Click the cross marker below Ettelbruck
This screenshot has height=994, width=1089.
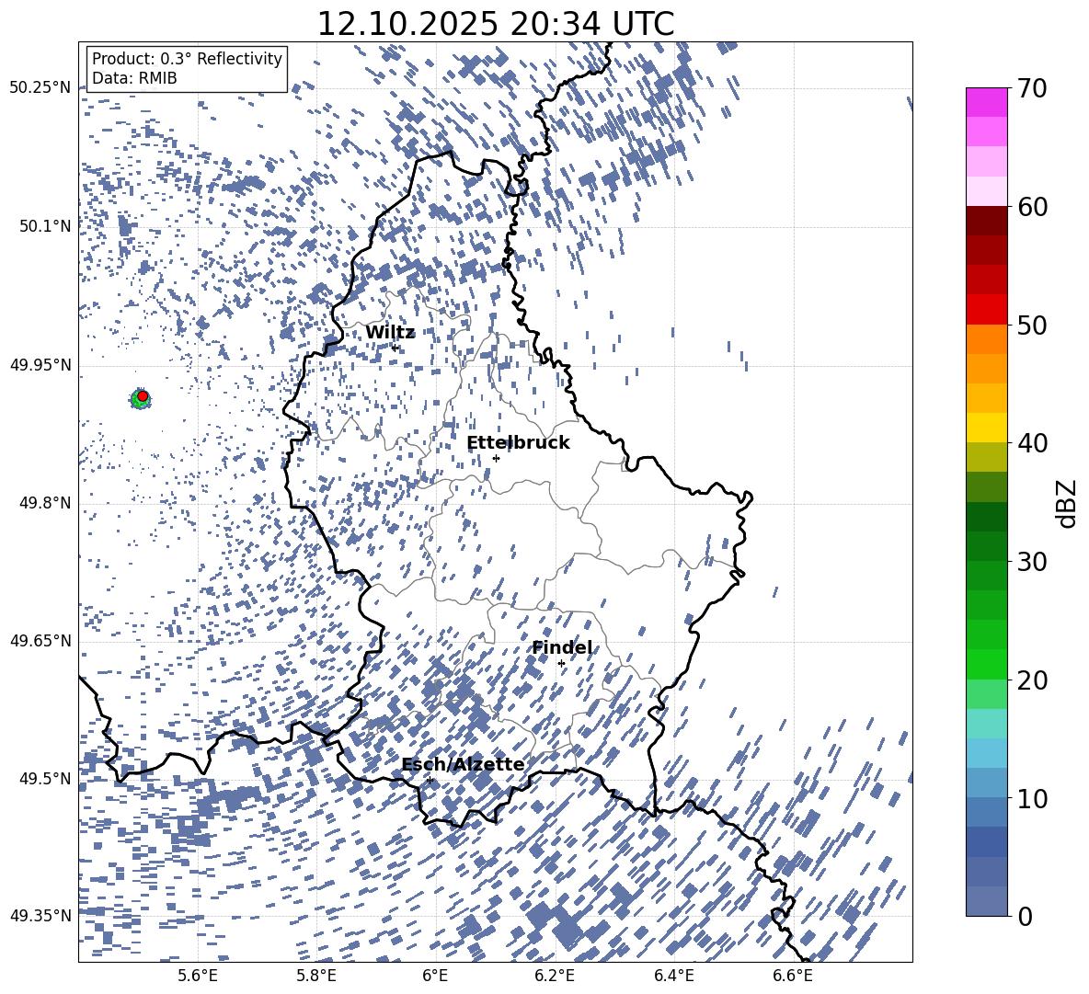tap(496, 458)
